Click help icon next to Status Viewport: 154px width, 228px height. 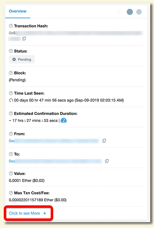tap(11, 51)
